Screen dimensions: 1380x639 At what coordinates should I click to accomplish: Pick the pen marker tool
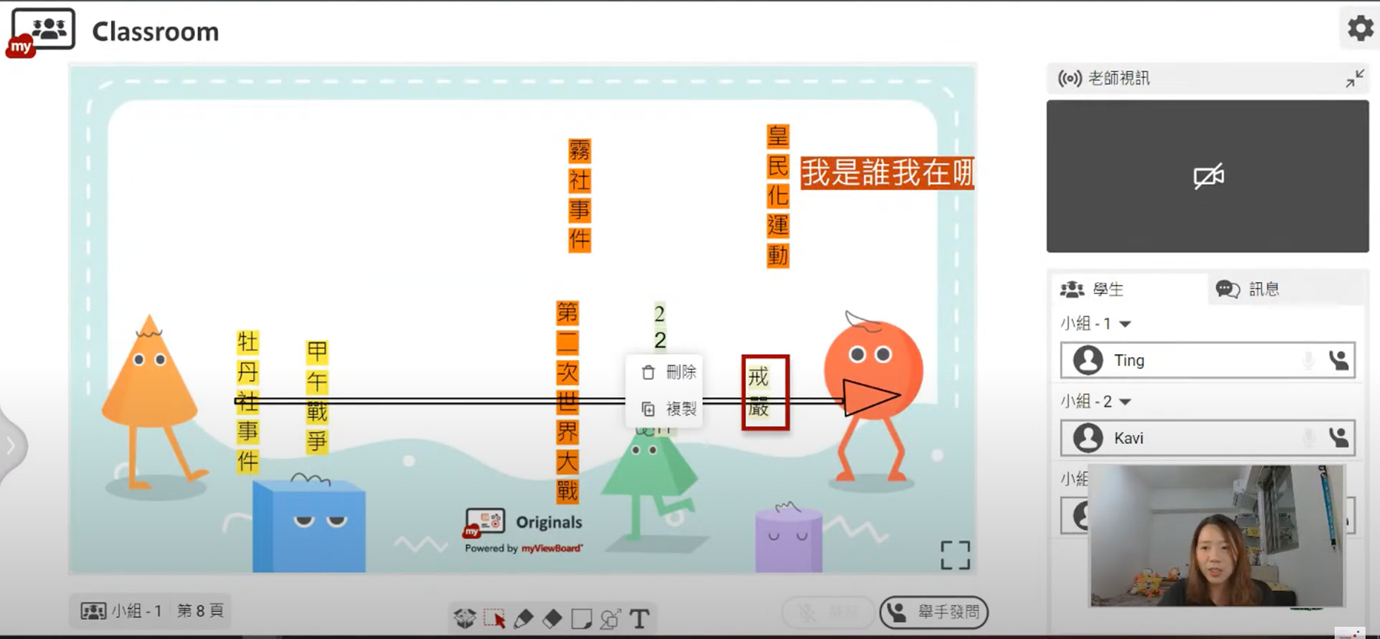click(523, 618)
